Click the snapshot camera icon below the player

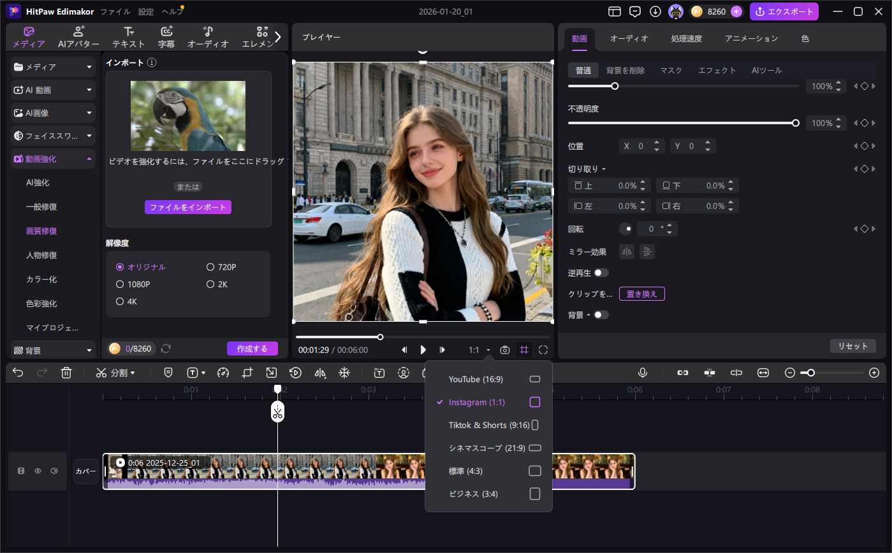504,350
